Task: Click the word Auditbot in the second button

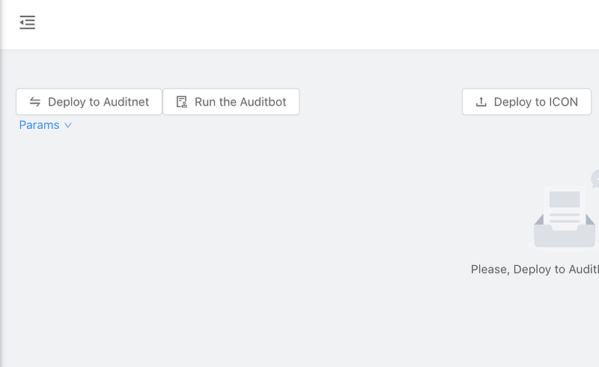Action: [x=264, y=102]
